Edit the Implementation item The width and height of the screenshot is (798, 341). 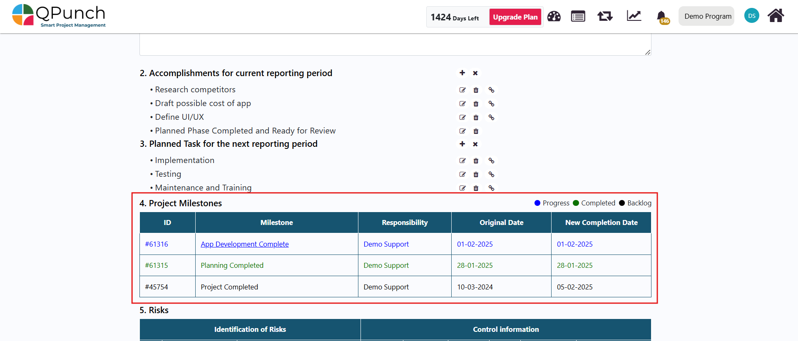click(x=462, y=161)
